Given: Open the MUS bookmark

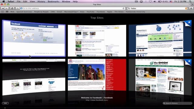Looking at the screenshot, I should (12, 12).
